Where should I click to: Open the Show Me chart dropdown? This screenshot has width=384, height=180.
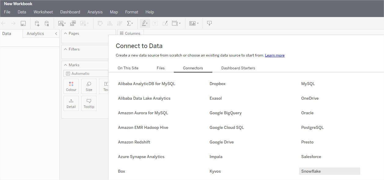[x=194, y=23]
